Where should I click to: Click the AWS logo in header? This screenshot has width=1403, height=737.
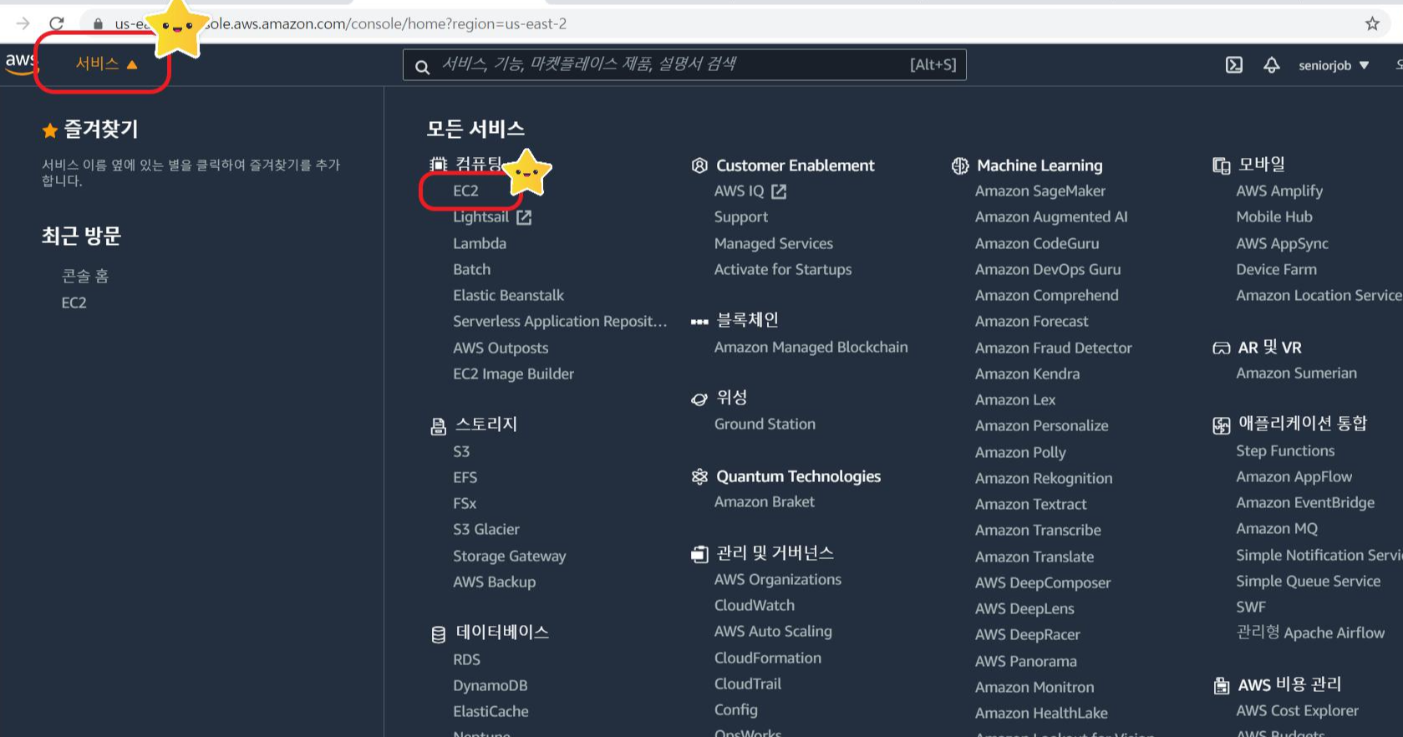coord(20,64)
